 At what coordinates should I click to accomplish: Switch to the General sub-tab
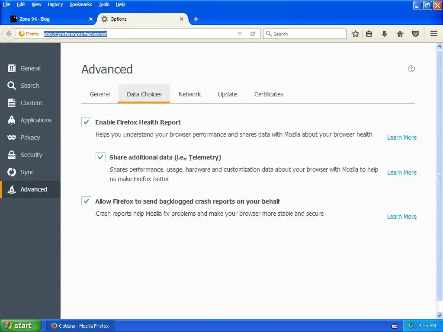[100, 94]
